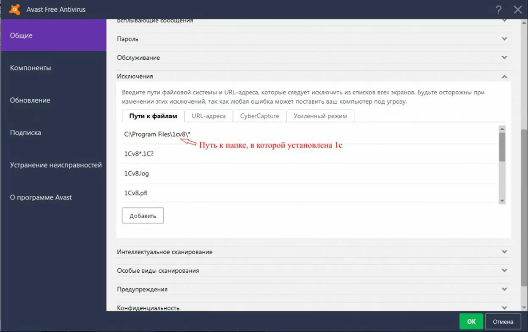The width and height of the screenshot is (528, 332).
Task: Click the exclusions list scrollbar thumb
Action: point(502,147)
